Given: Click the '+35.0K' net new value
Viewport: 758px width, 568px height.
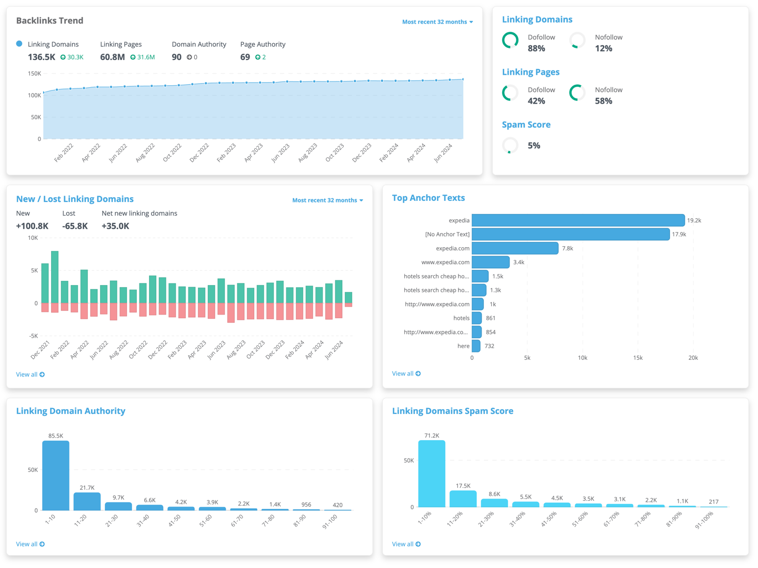Looking at the screenshot, I should (x=115, y=226).
